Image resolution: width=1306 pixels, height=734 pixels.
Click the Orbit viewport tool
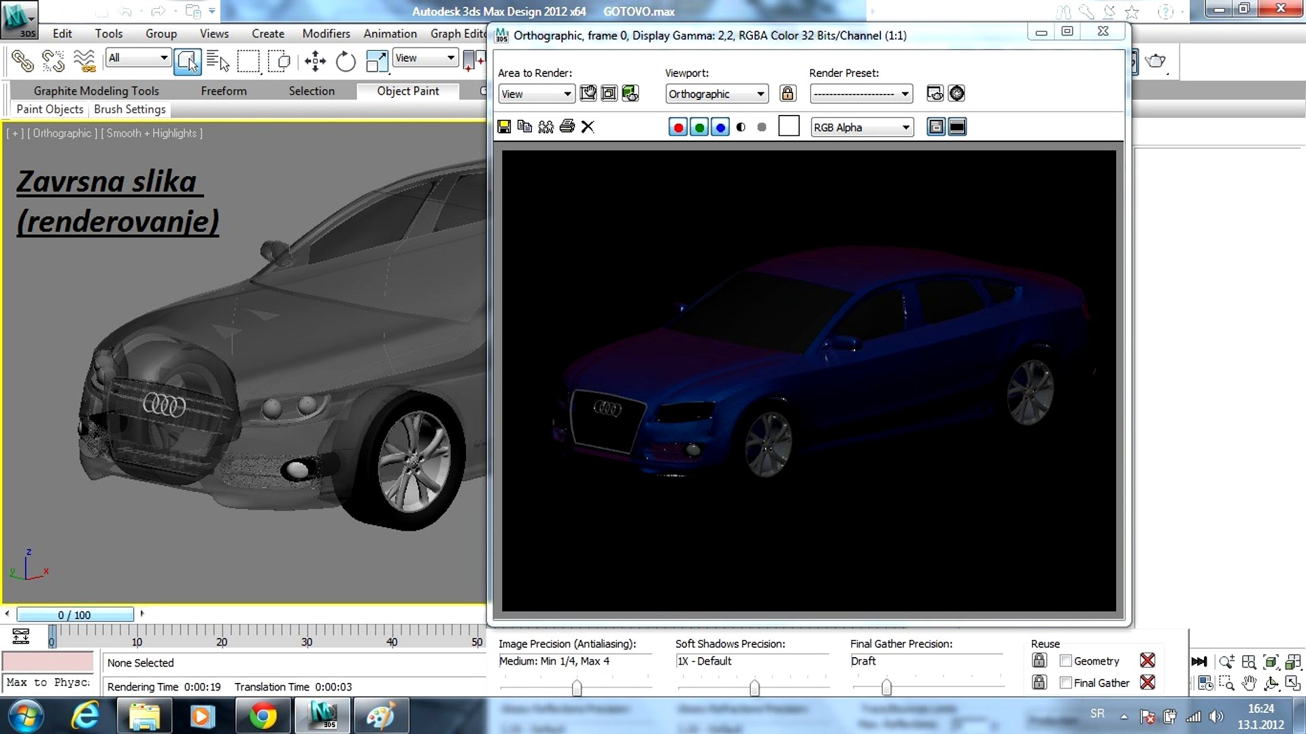click(x=1271, y=683)
